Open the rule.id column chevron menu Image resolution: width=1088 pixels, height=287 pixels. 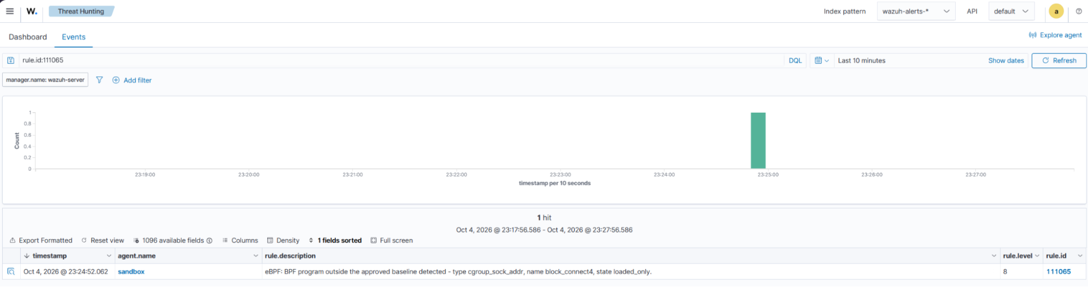1080,255
